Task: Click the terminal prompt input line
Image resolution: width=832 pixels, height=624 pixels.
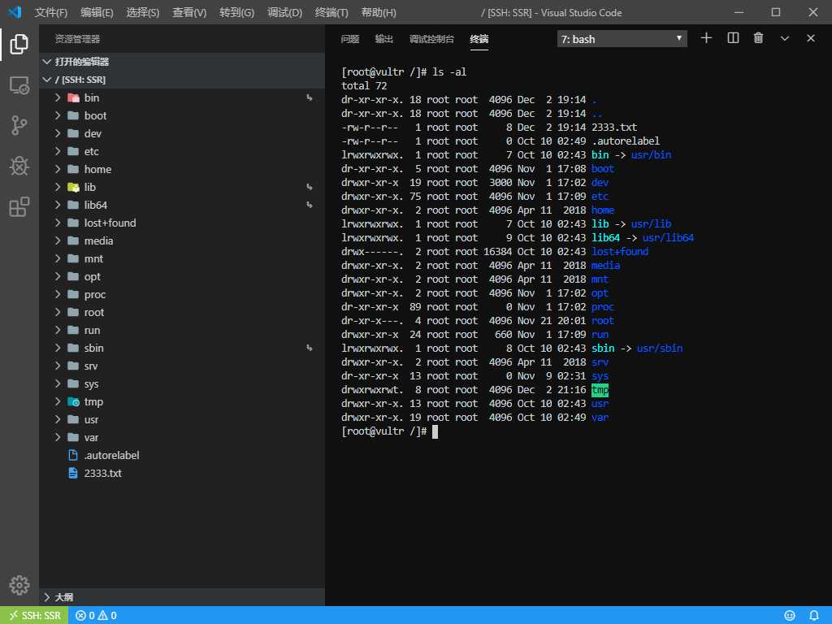Action: click(389, 431)
